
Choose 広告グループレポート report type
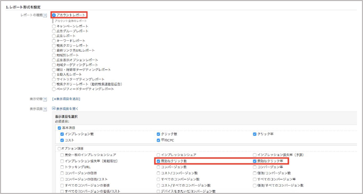[x=54, y=31]
